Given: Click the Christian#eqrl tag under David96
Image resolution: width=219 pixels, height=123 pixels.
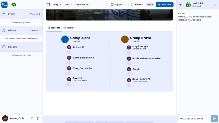Looking at the screenshot, I should tap(80, 80).
